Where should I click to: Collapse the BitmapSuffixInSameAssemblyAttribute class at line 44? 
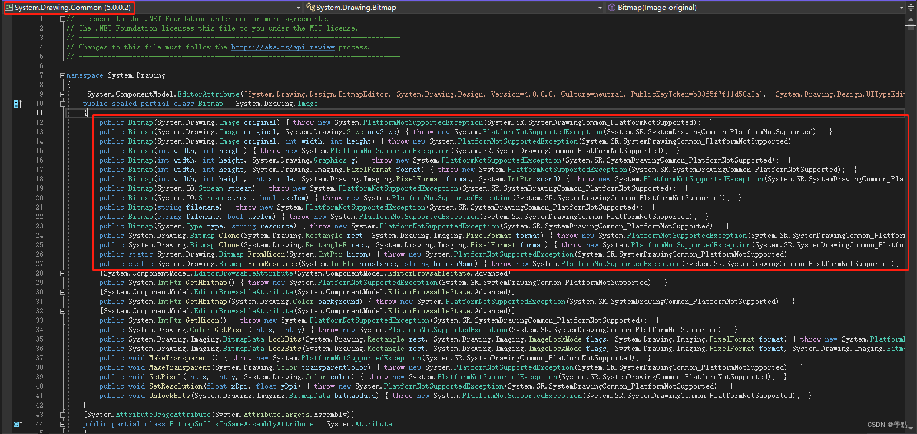(62, 424)
